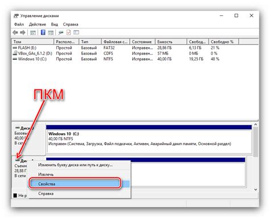This screenshot has height=218, width=270.
Task: Click the NTFS file system cell
Action: (x=108, y=59)
